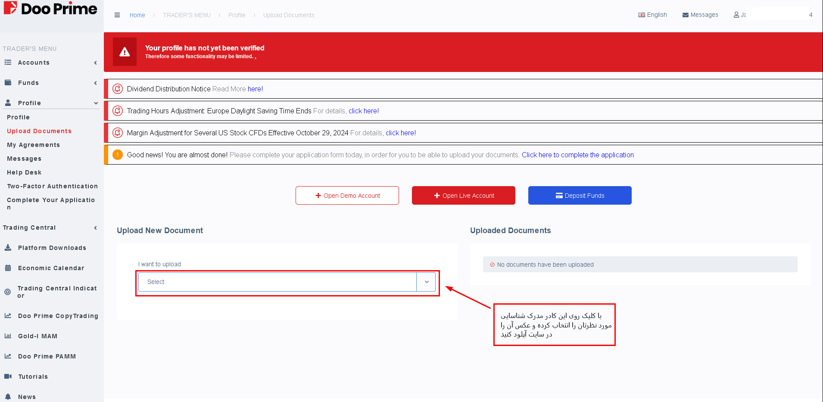Click the Messages envelope icon in header
Image resolution: width=823 pixels, height=402 pixels.
(x=686, y=15)
